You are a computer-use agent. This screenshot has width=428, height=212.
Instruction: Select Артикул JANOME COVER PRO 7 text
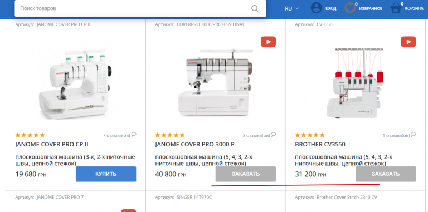tap(50, 197)
